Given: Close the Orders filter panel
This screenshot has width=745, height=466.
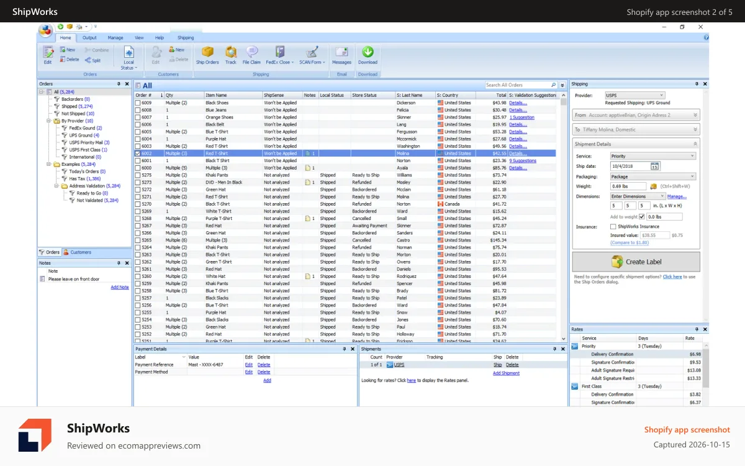Looking at the screenshot, I should [x=127, y=84].
